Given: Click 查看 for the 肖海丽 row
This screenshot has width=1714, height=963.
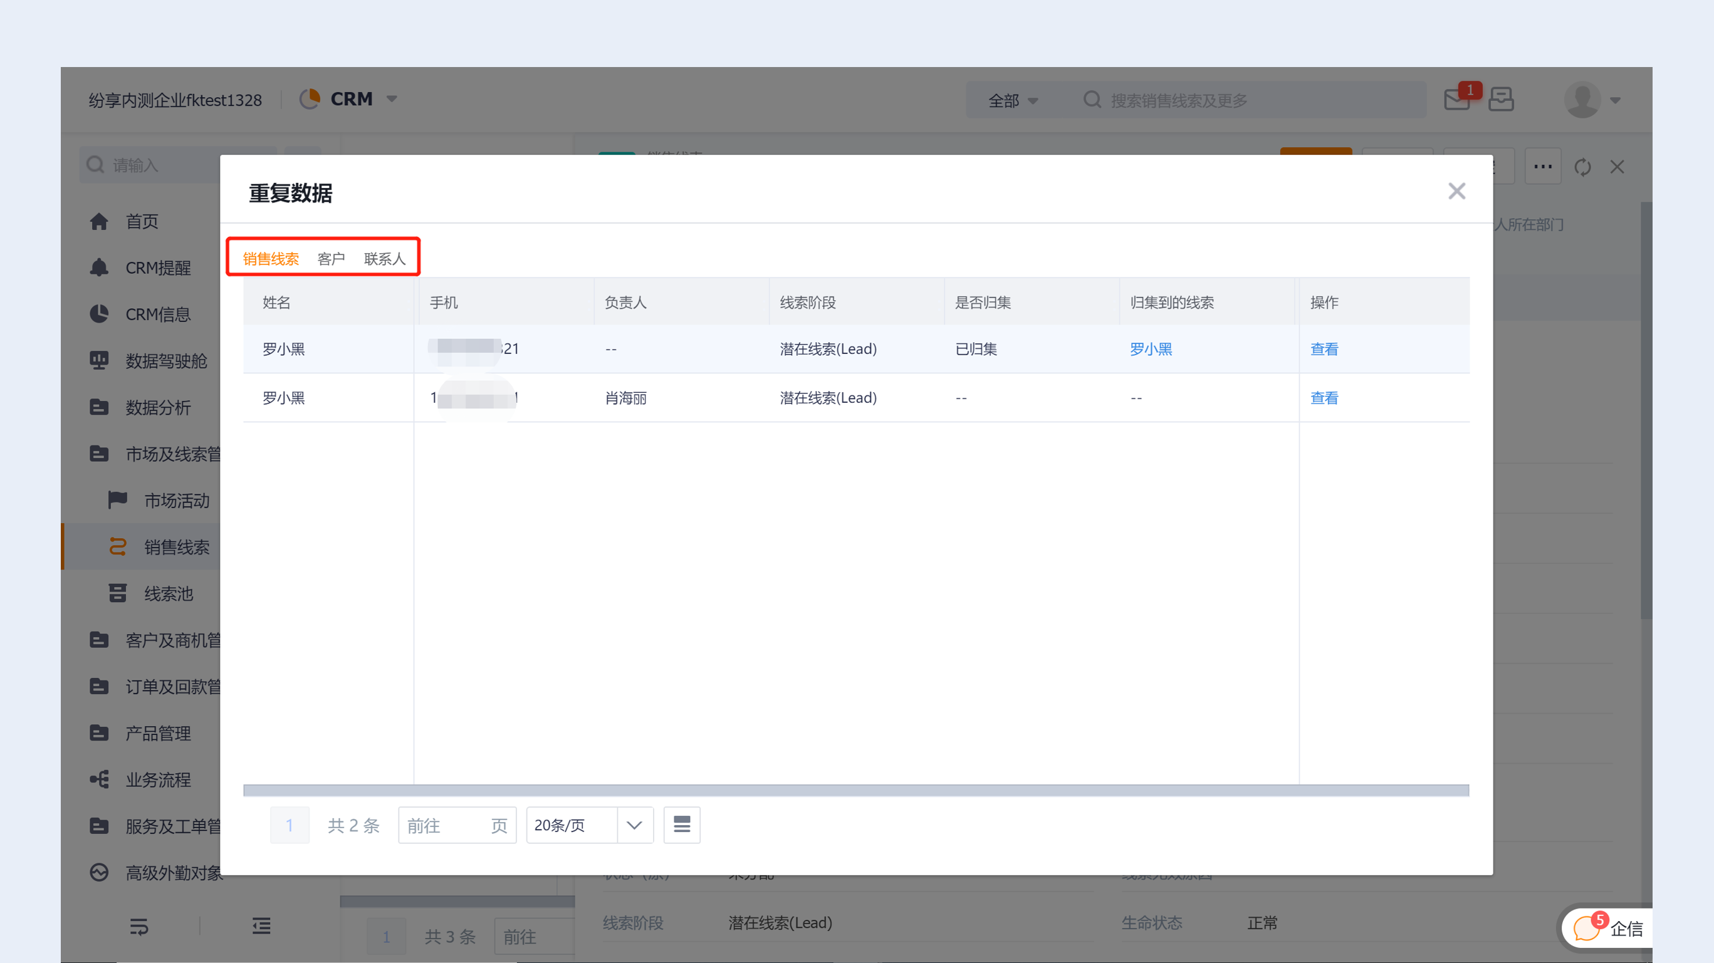Looking at the screenshot, I should click(1324, 398).
